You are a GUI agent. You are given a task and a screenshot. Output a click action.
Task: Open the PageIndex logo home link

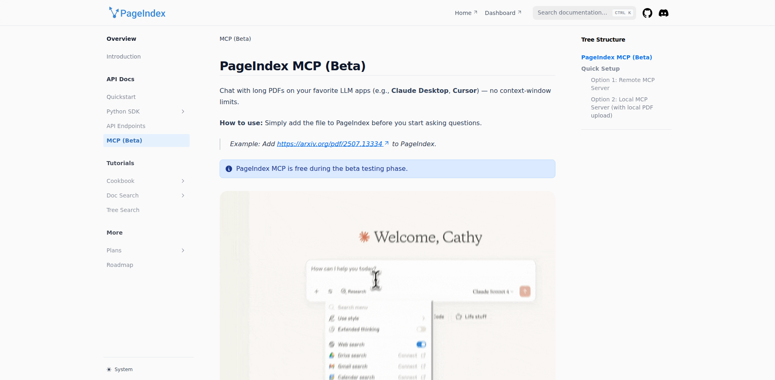tap(137, 13)
